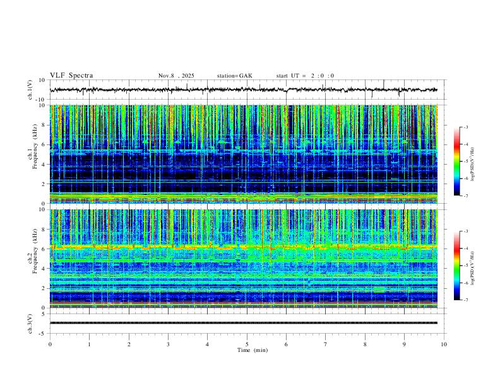Click the 'Time (min)' axis label
This screenshot has height=386, width=500.
pyautogui.click(x=253, y=350)
